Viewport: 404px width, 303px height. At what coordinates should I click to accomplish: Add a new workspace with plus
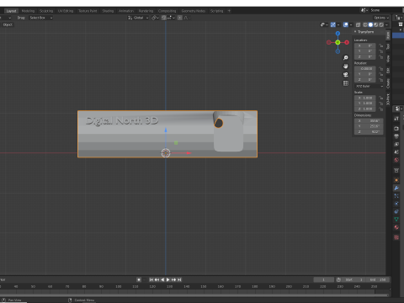[229, 11]
